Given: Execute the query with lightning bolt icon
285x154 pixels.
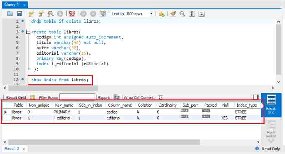Looking at the screenshot, I should tap(31, 14).
